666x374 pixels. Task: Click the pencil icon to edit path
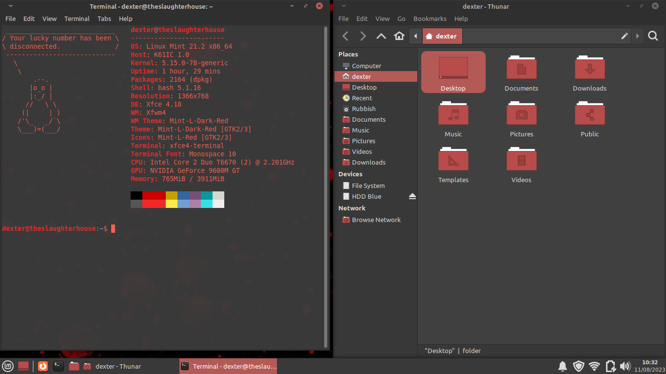point(624,36)
